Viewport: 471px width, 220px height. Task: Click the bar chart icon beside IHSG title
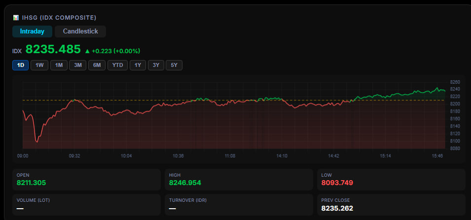(16, 17)
